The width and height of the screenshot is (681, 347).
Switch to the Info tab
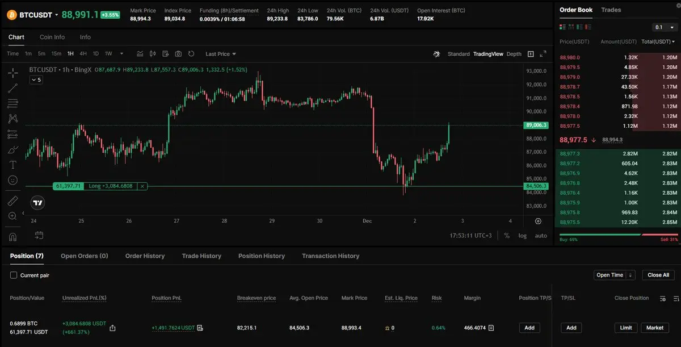pyautogui.click(x=85, y=37)
